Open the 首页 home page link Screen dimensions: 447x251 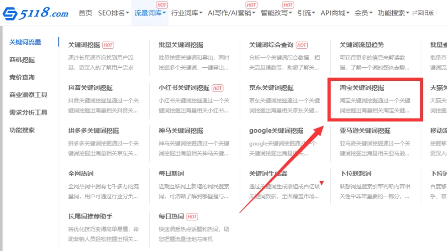[x=85, y=13]
